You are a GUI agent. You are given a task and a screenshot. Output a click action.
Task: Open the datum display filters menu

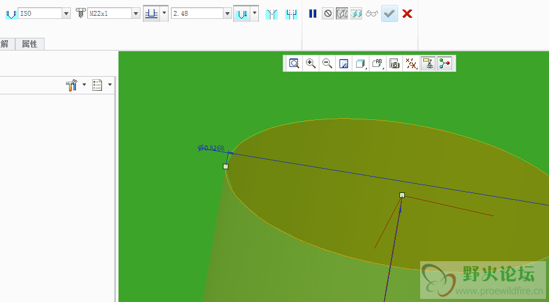pos(412,63)
